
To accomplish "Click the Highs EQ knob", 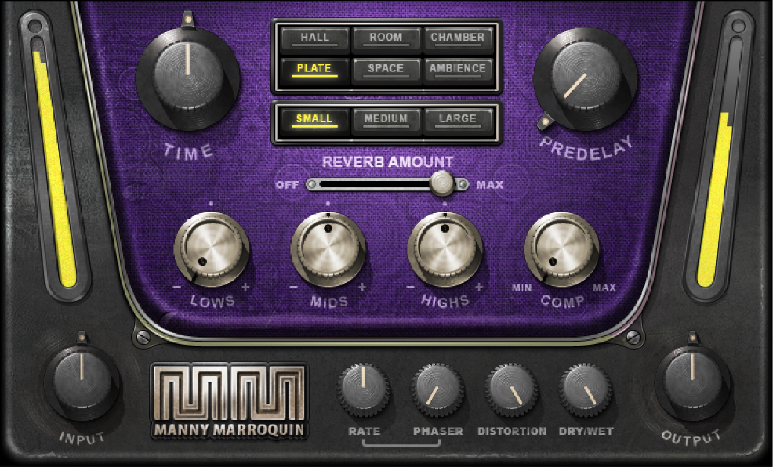I will pyautogui.click(x=445, y=250).
